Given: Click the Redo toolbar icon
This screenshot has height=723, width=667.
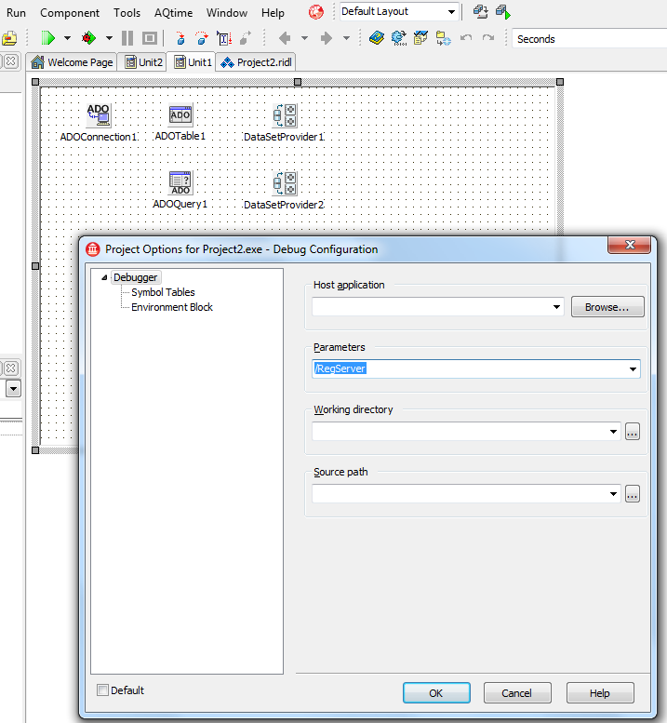Looking at the screenshot, I should 488,38.
